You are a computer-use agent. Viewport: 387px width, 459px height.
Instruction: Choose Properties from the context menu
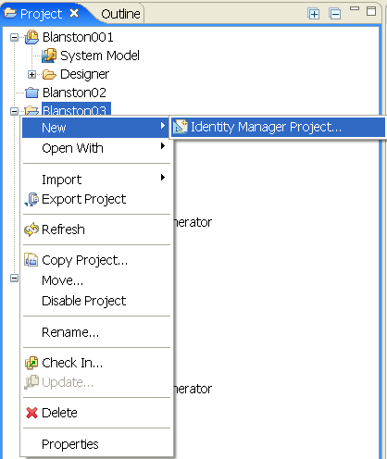point(95,444)
